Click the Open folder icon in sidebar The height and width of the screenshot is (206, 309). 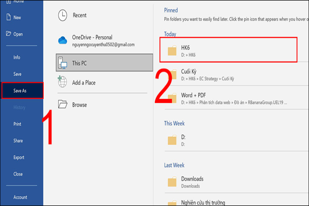coord(8,34)
